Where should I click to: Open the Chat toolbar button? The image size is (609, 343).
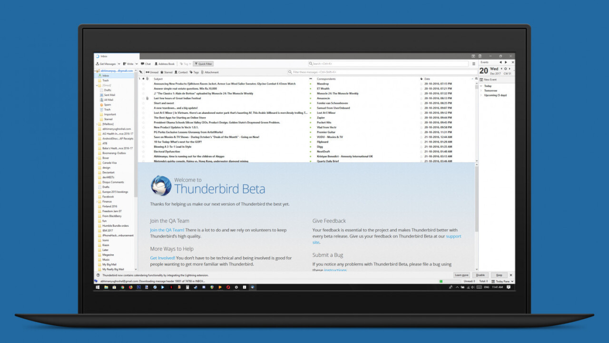[146, 64]
